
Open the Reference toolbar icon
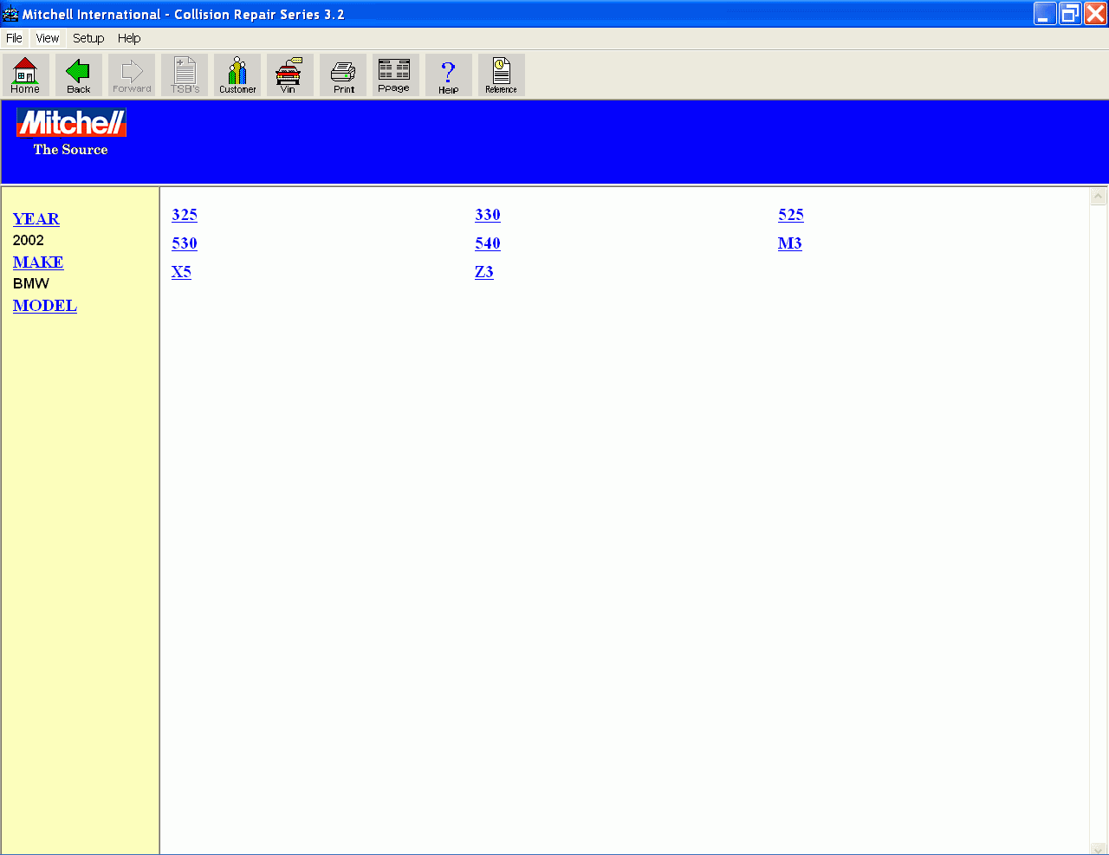(x=501, y=74)
